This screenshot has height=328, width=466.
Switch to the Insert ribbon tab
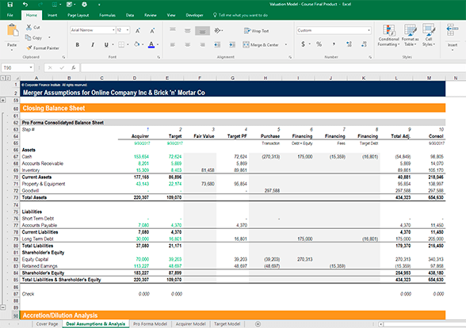coord(52,15)
